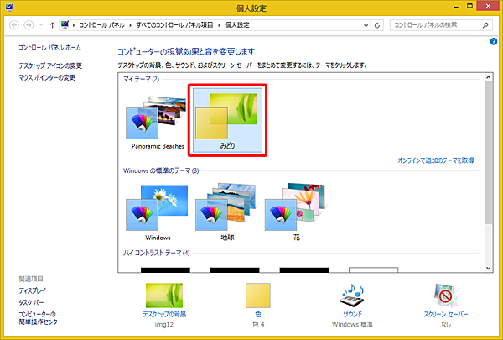Click the デスクトップの背景 img12 icon
The image size is (503, 340).
tap(164, 296)
